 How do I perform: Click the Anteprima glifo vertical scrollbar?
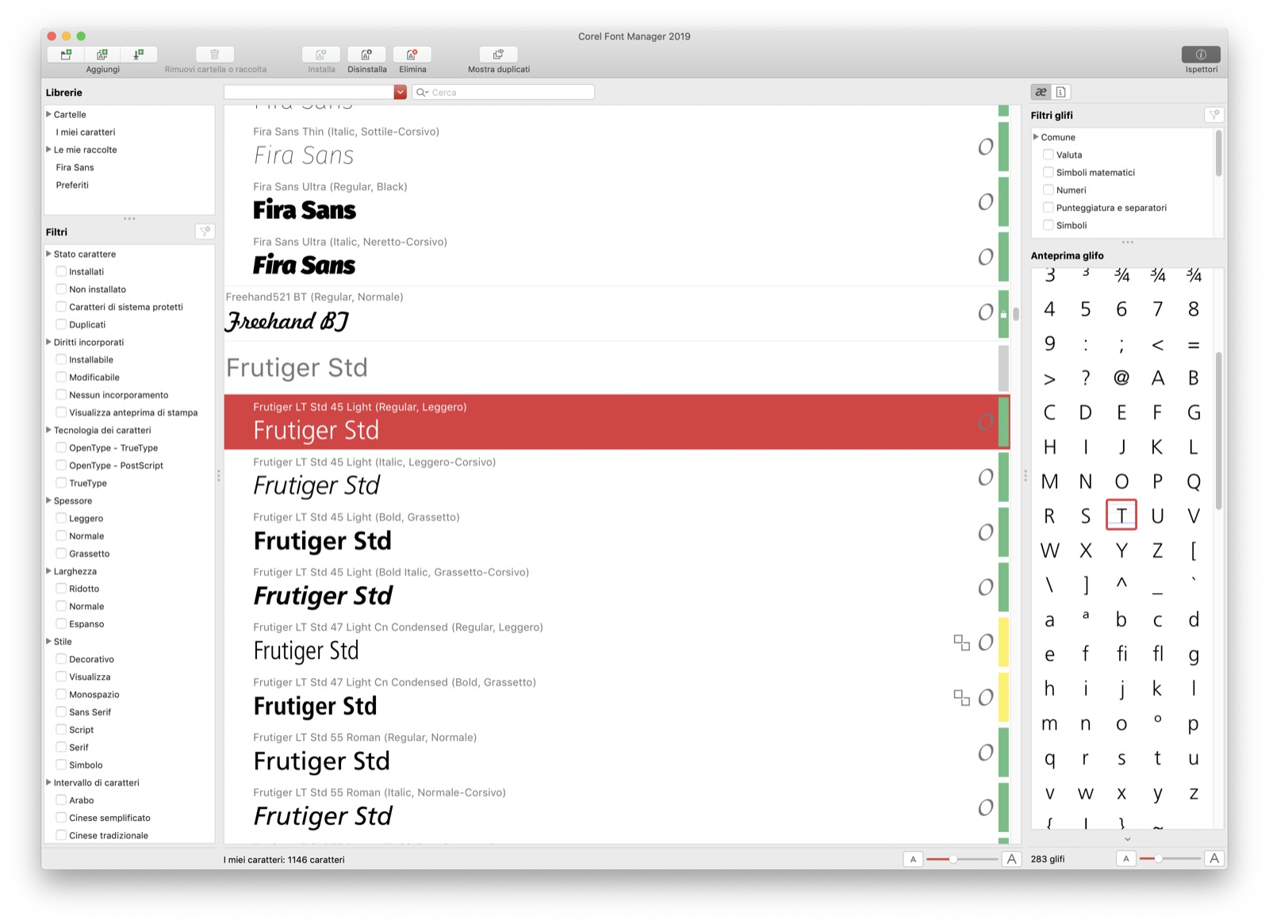point(1218,431)
